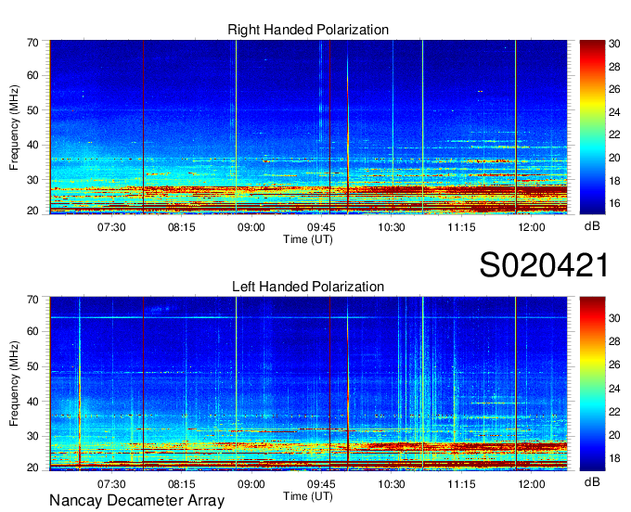The width and height of the screenshot is (631, 512).
Task: Click 07:30 tick under Right Handed plot
Action: [x=111, y=227]
